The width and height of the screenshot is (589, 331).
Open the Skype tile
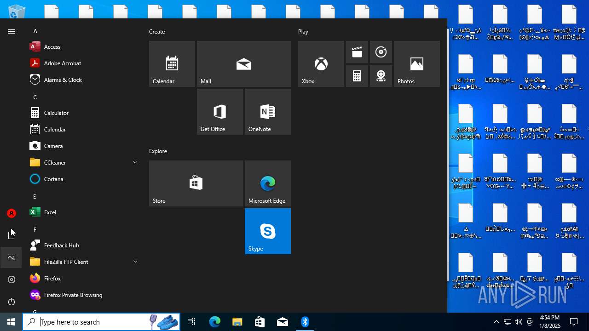(268, 231)
